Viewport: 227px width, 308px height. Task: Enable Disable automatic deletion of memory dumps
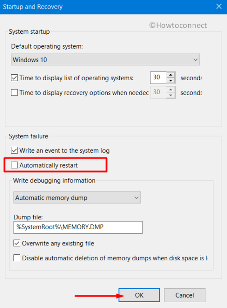pyautogui.click(x=17, y=258)
